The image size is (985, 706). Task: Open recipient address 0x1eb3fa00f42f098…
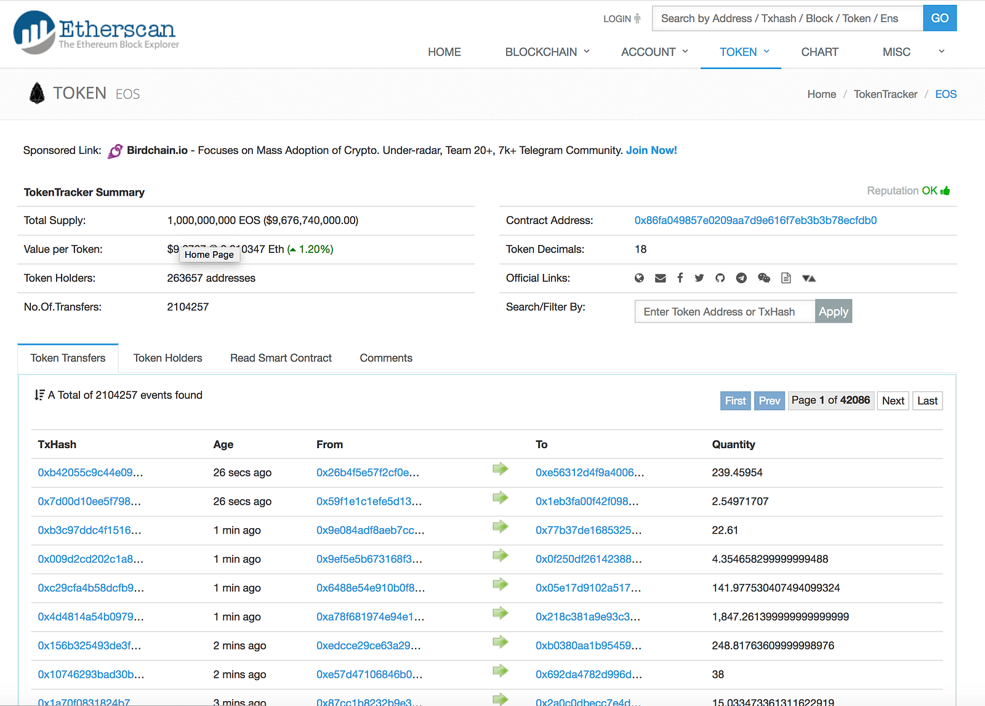[x=587, y=502]
